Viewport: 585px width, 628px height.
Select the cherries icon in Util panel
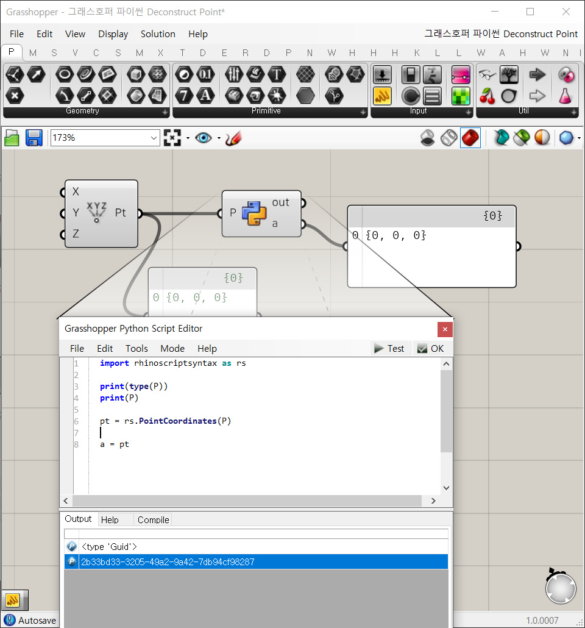point(487,96)
